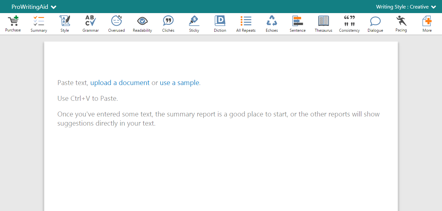This screenshot has height=211, width=442.
Task: Expand the ProWritingAid menu
Action: (x=34, y=7)
